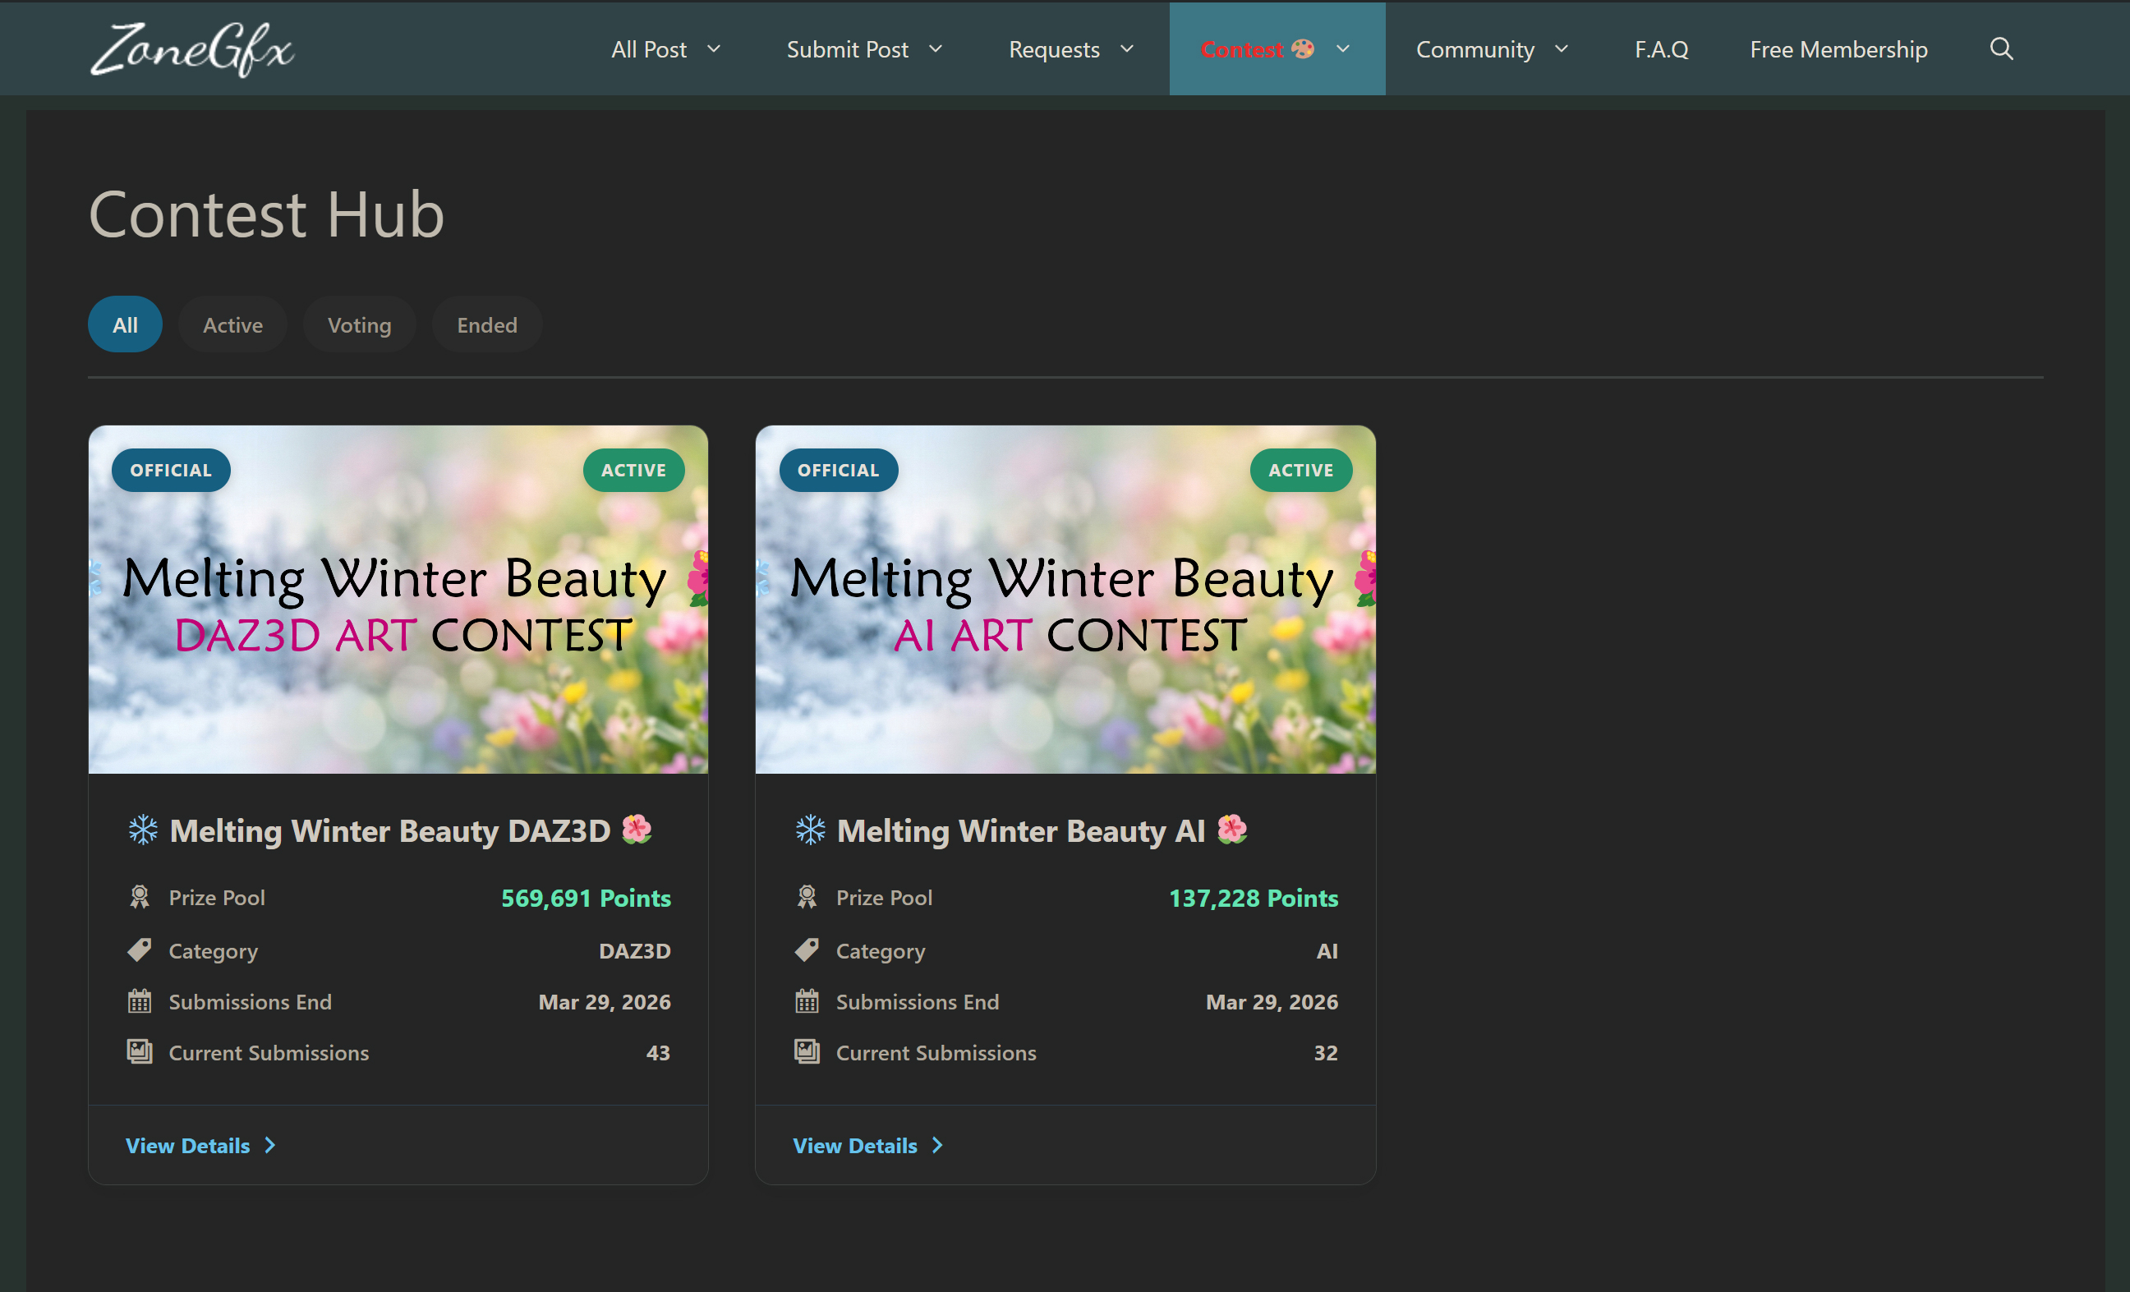
Task: Click the DAZ3D Art Contest banner image
Action: (398, 599)
